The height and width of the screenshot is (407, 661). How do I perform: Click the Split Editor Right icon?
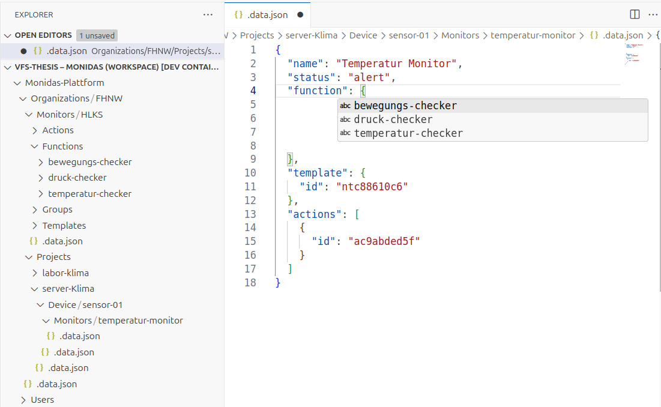[635, 14]
